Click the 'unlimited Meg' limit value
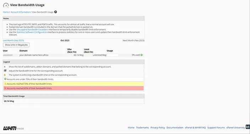 [99, 55]
